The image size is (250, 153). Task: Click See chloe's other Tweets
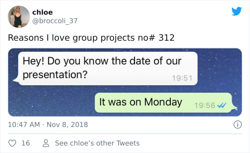click(x=97, y=143)
